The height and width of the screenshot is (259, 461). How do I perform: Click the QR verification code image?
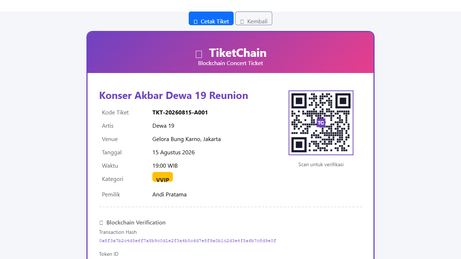click(x=321, y=123)
